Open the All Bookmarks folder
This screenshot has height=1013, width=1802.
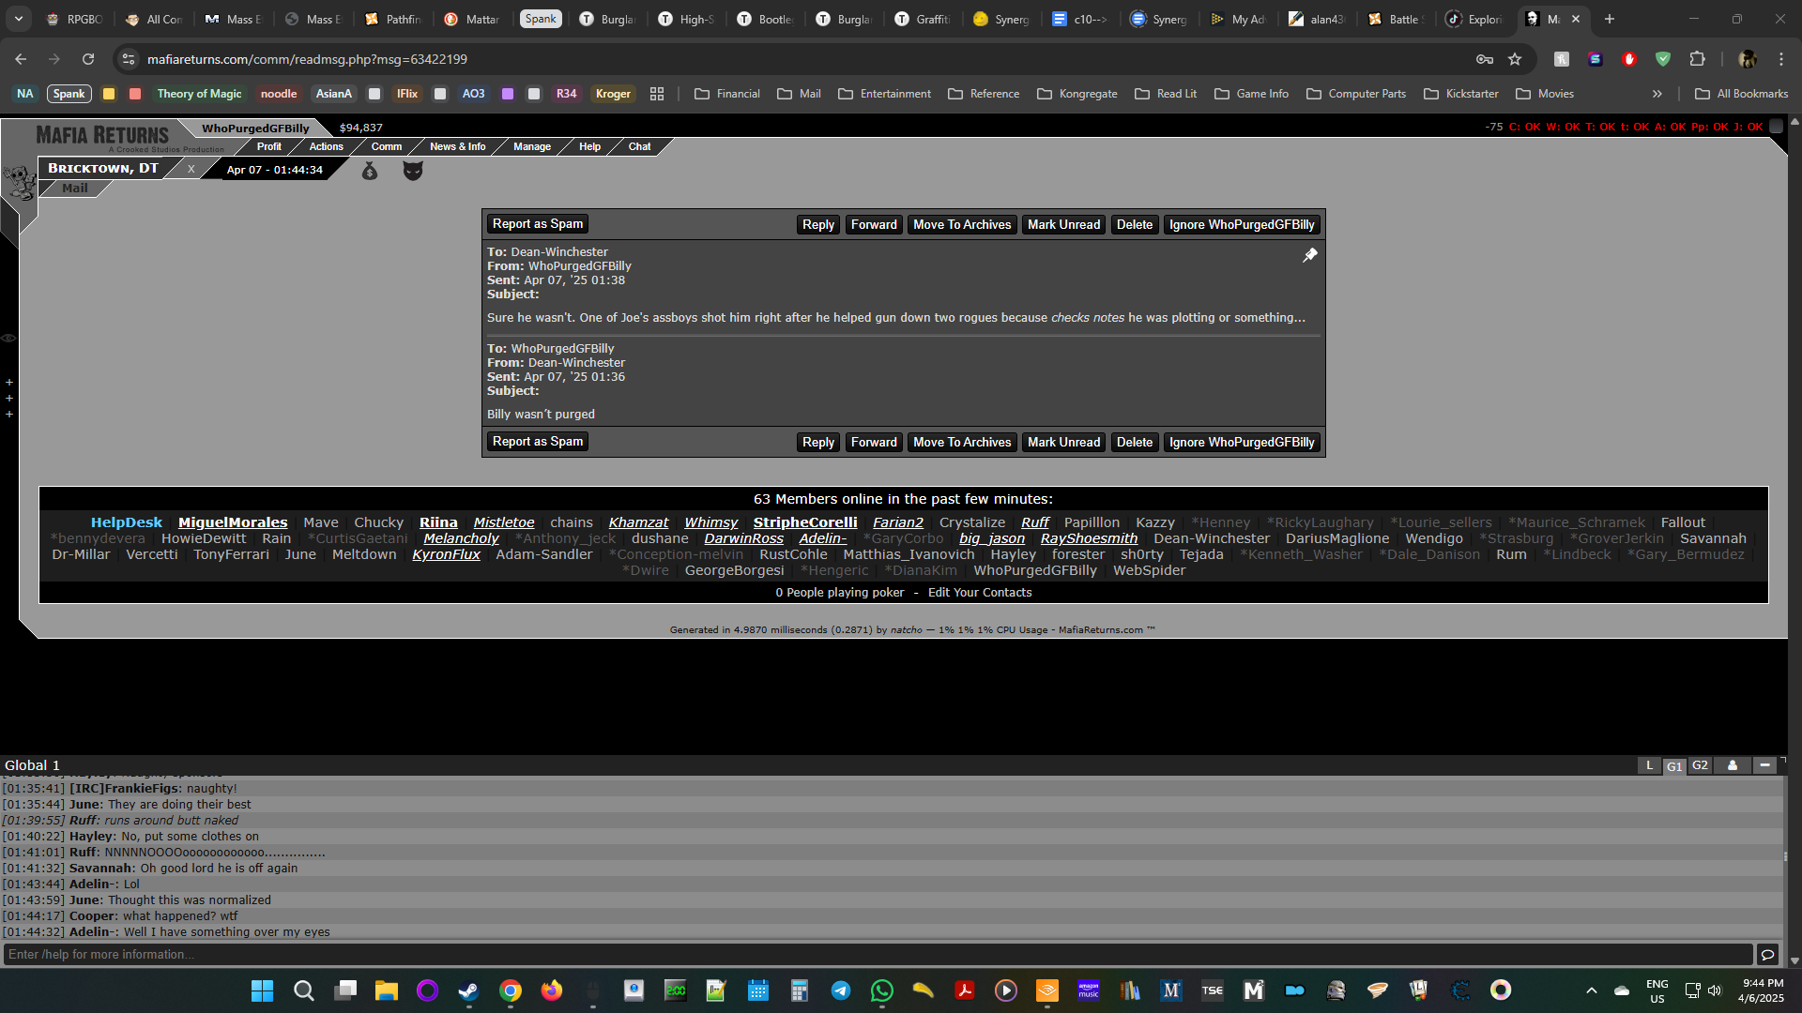(1742, 94)
